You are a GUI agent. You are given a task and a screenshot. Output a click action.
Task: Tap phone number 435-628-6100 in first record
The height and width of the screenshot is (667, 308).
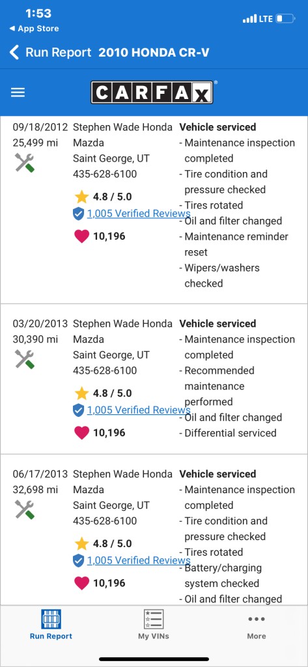click(105, 174)
